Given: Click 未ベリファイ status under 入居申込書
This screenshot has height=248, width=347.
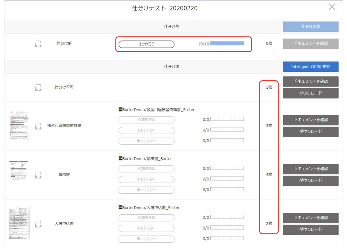Looking at the screenshot, I should point(146,239).
